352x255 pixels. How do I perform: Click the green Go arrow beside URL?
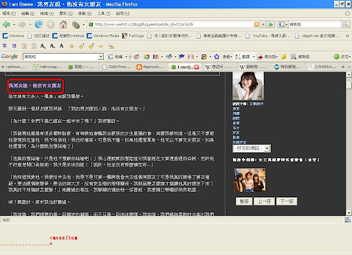click(x=271, y=24)
